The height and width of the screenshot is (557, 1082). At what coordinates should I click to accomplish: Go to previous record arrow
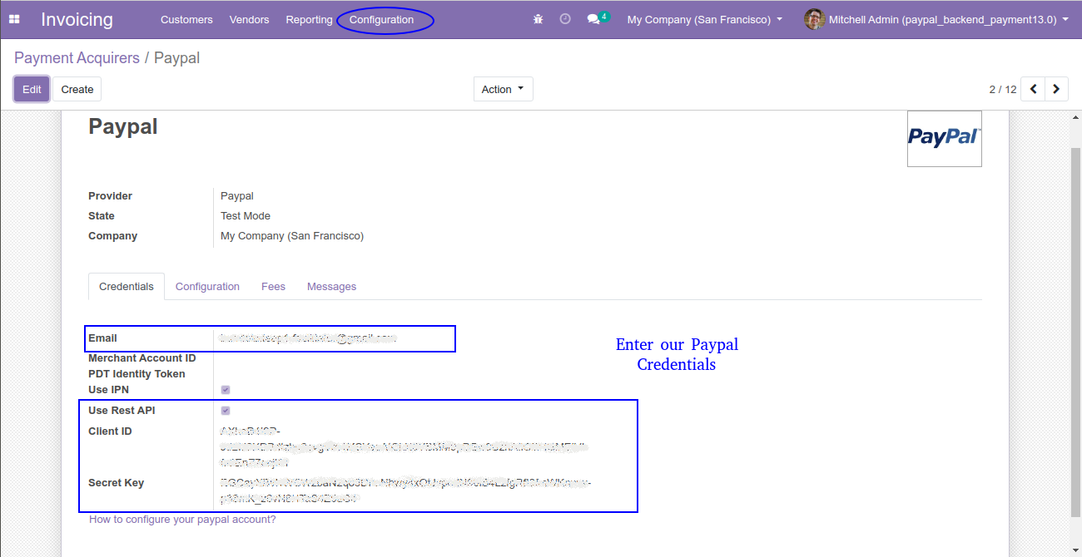1033,89
